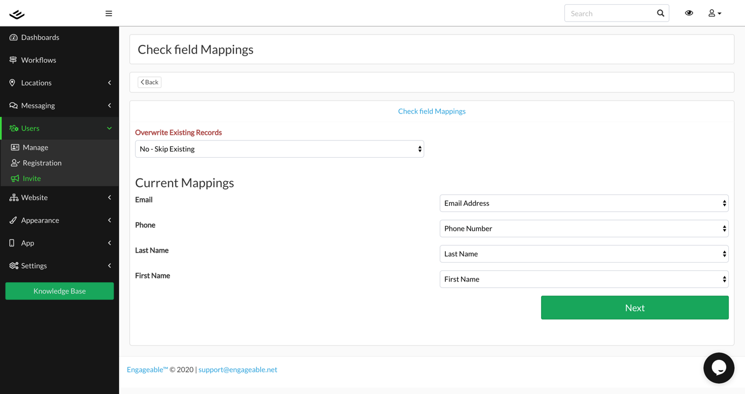Click into the Search field
The width and height of the screenshot is (745, 394).
pos(609,14)
